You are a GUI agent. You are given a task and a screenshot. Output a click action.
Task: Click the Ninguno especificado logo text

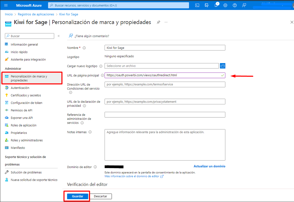(x=119, y=56)
